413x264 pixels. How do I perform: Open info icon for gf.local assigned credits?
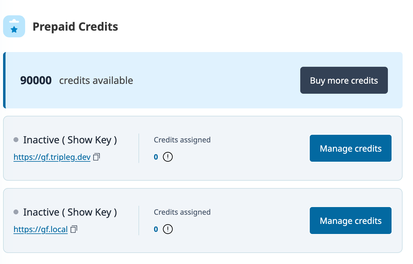coord(168,229)
